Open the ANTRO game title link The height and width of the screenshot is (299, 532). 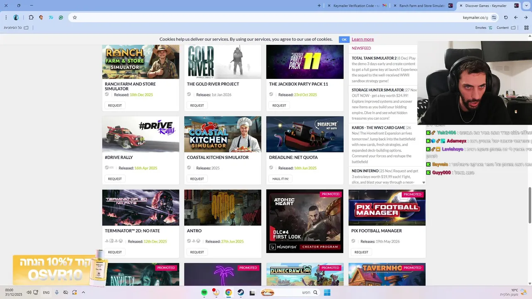(x=194, y=231)
